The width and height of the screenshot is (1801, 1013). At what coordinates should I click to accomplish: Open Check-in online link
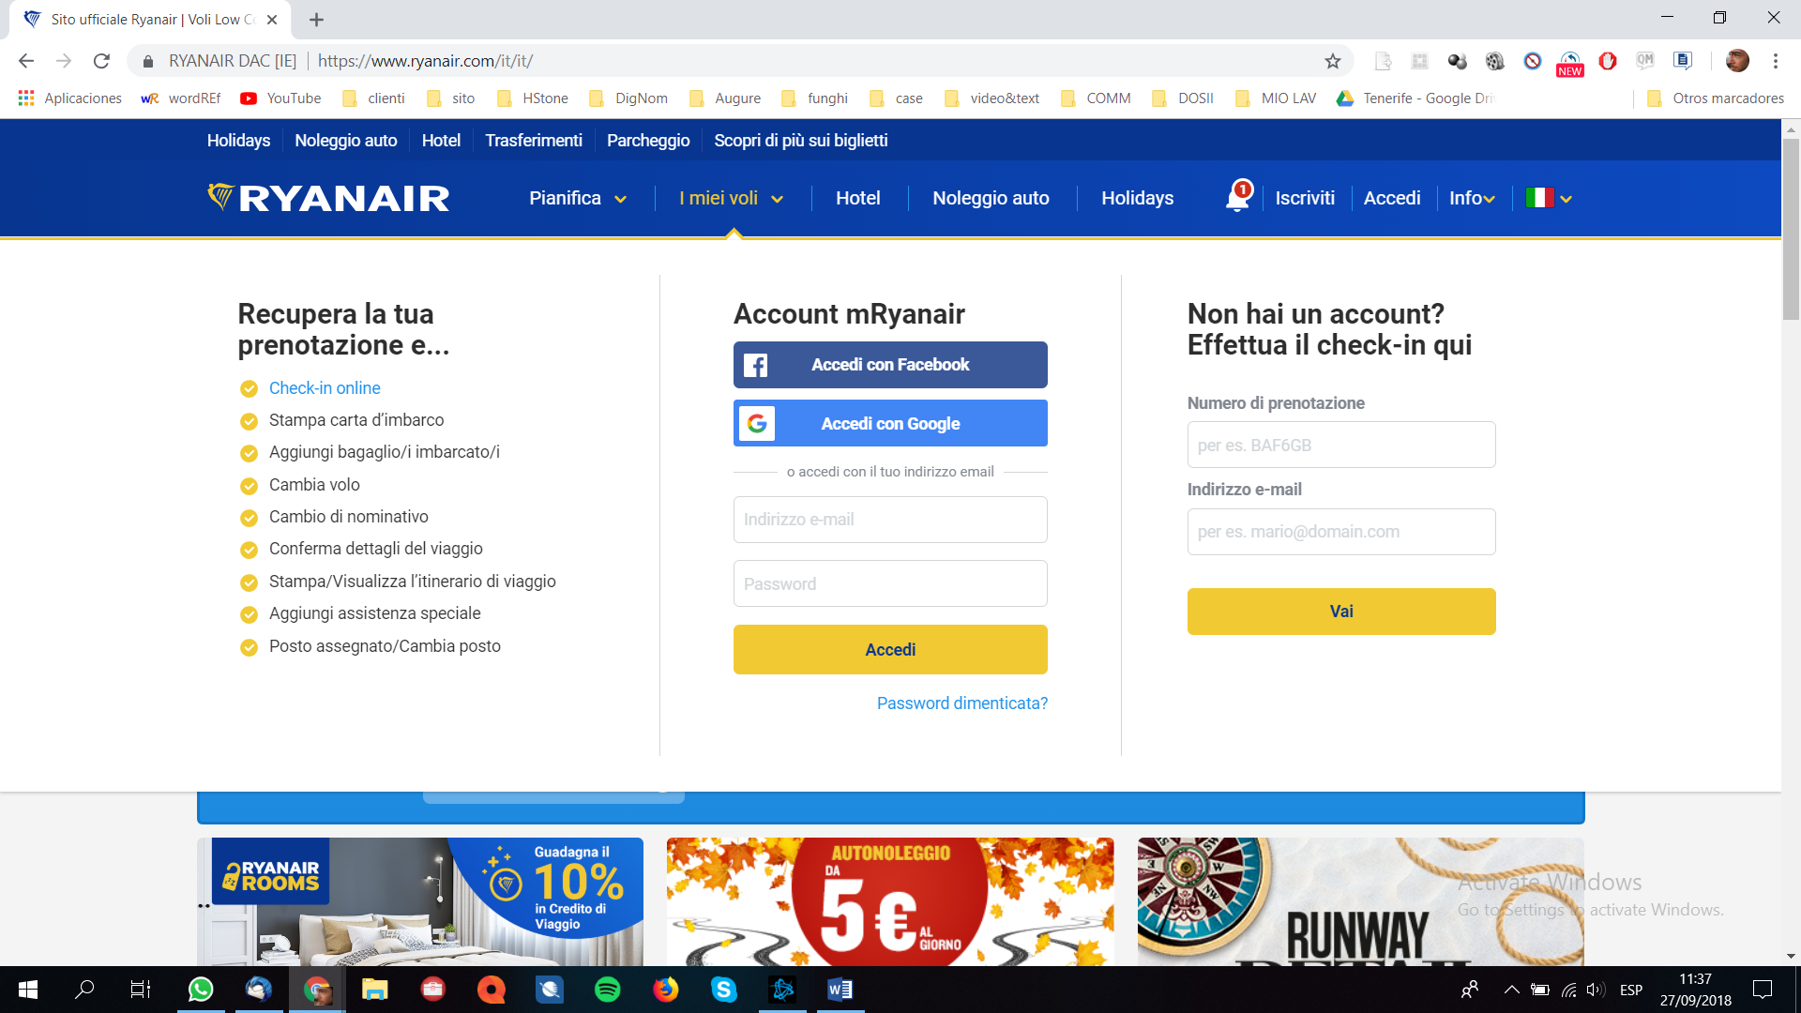pyautogui.click(x=325, y=388)
